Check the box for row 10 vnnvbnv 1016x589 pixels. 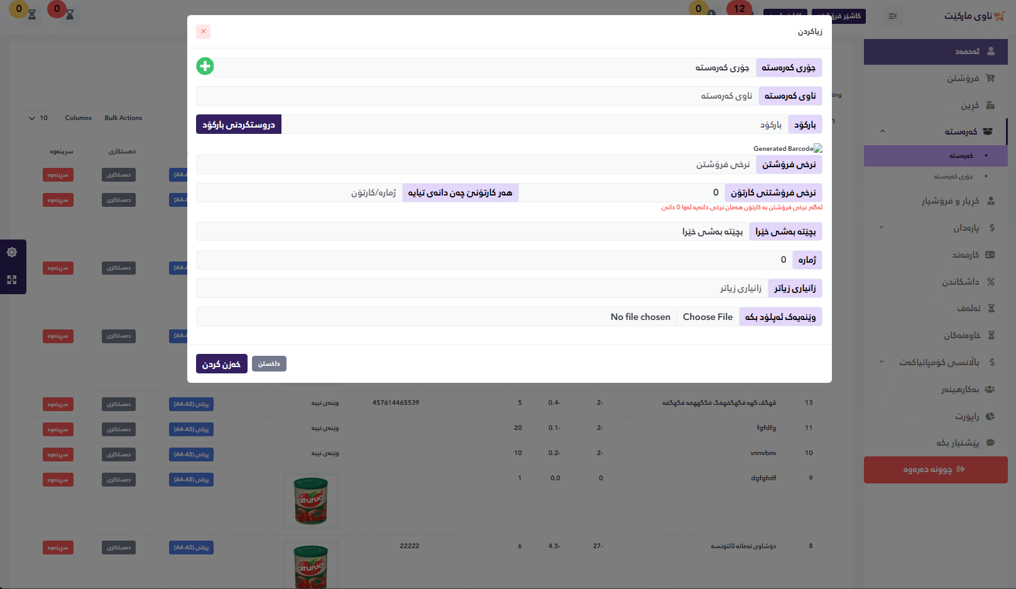click(x=831, y=453)
